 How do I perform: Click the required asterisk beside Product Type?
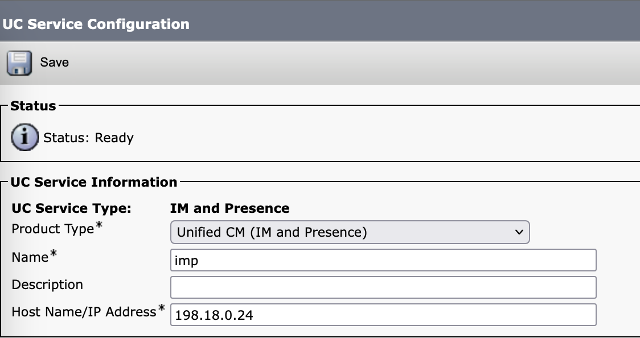coord(99,225)
